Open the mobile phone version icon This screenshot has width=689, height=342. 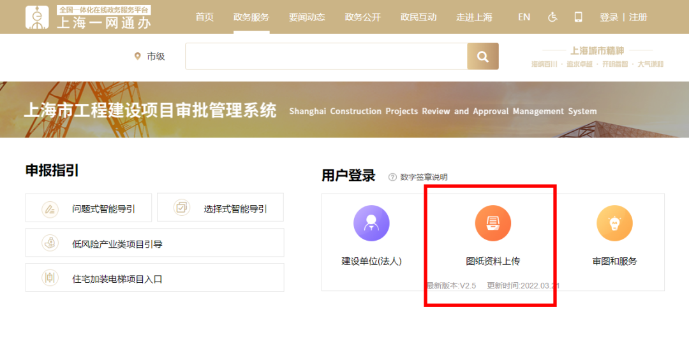coord(578,17)
